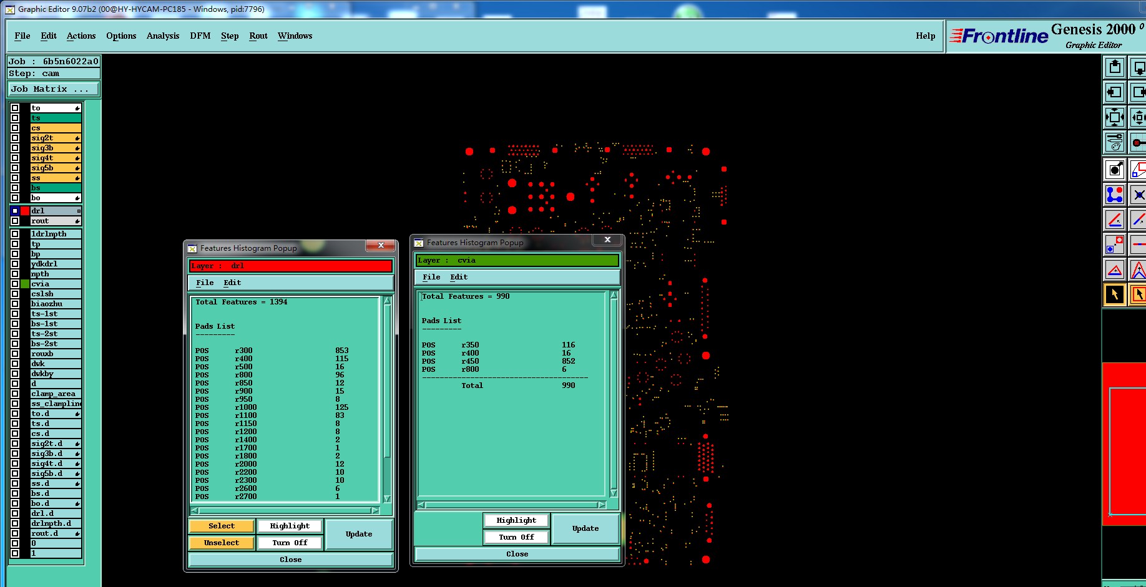Click Update in cvia histogram popup
The height and width of the screenshot is (587, 1146).
(x=585, y=528)
